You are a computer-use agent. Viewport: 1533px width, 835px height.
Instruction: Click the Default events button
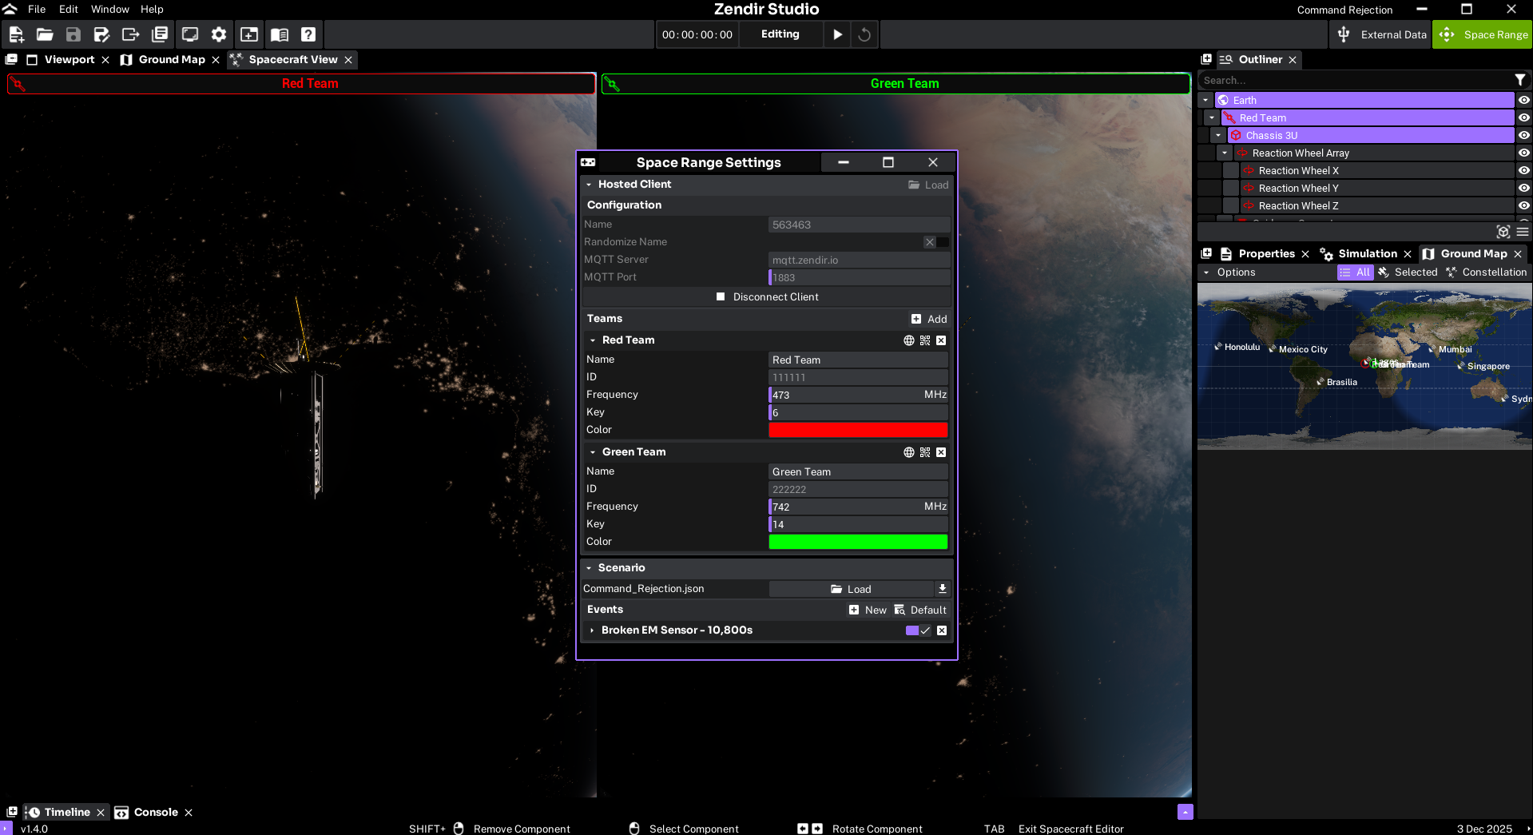tap(920, 610)
